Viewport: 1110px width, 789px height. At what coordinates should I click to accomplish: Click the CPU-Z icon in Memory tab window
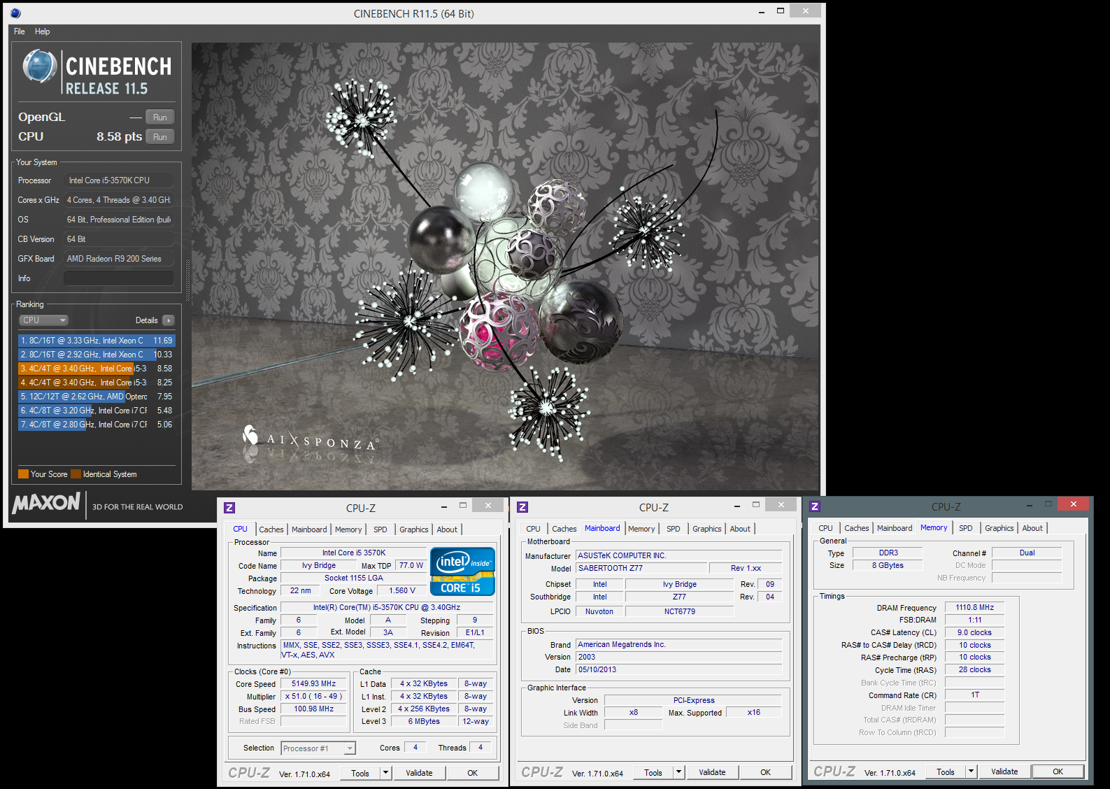[x=815, y=506]
